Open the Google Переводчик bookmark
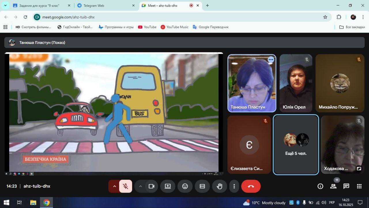 [x=210, y=27]
